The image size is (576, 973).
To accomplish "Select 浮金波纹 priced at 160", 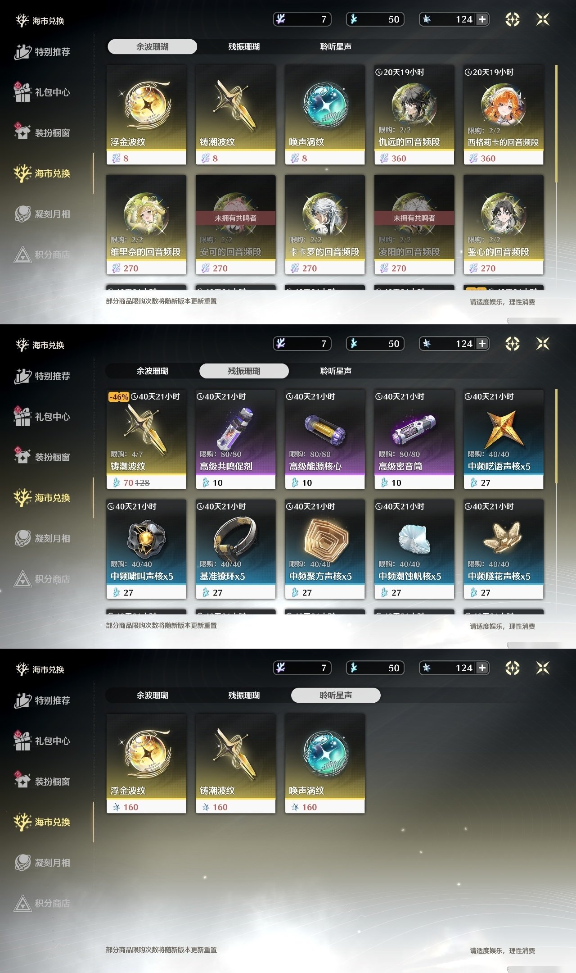I will tap(146, 764).
